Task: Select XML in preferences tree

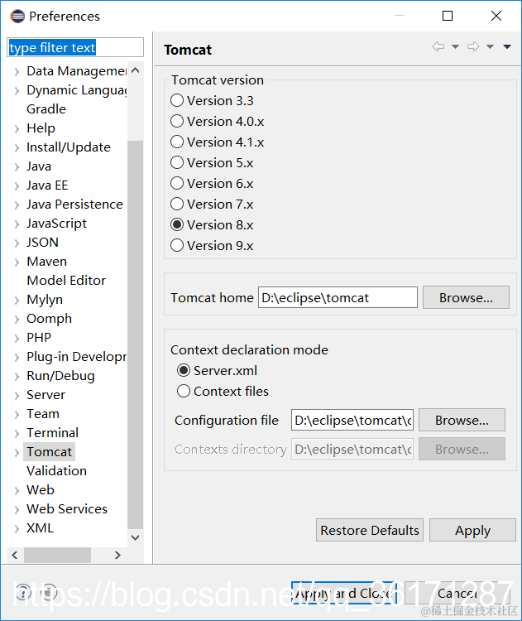Action: click(x=40, y=528)
